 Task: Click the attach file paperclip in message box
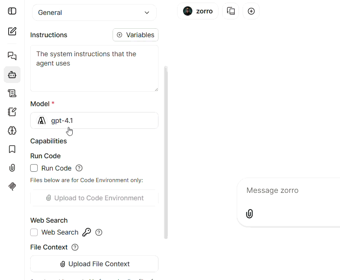(249, 214)
